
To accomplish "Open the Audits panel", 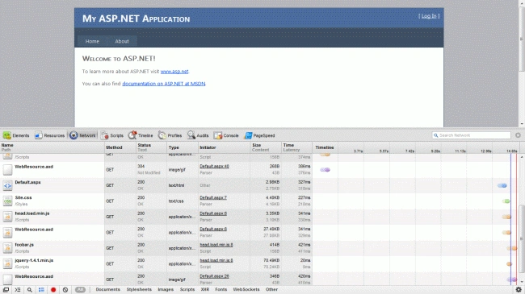I will point(198,135).
